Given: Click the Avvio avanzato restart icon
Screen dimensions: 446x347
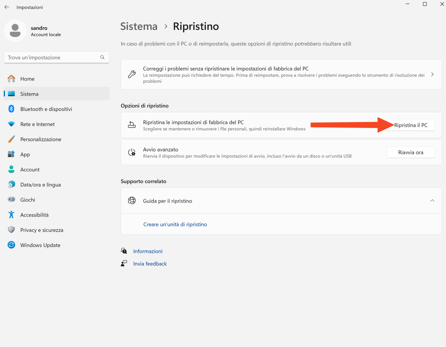Looking at the screenshot, I should [x=132, y=152].
